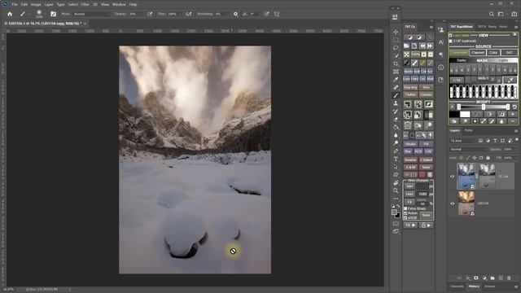
Task: Delete layer trash icon
Action: point(509,278)
